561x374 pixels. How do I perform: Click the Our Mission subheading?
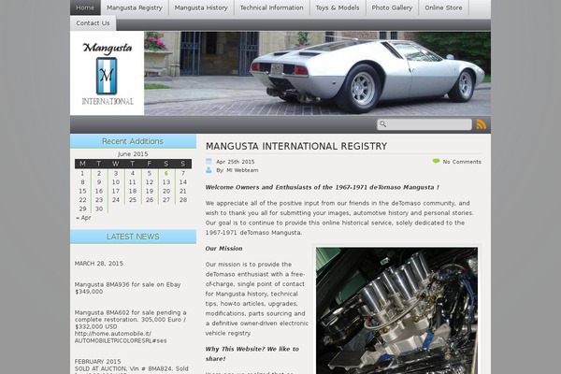pos(223,249)
